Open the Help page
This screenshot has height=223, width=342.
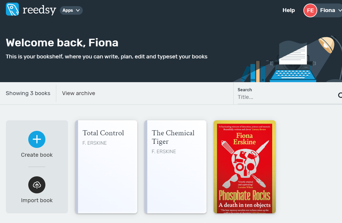(x=288, y=10)
